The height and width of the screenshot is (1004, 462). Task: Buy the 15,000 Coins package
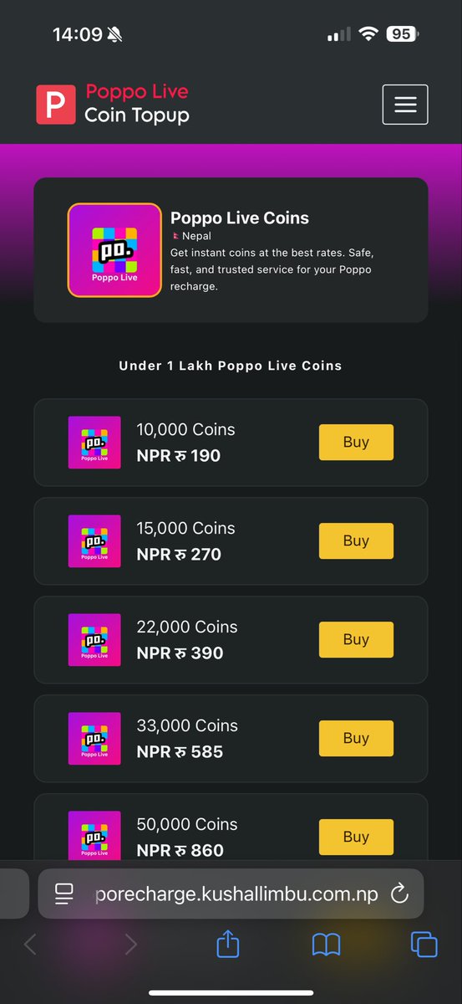coord(356,540)
